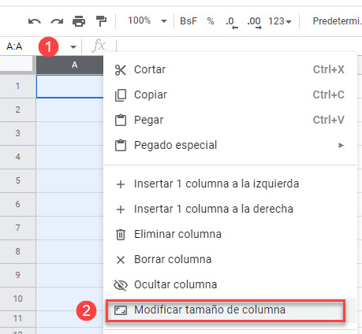
Task: Select row 10 header
Action: tap(17, 299)
